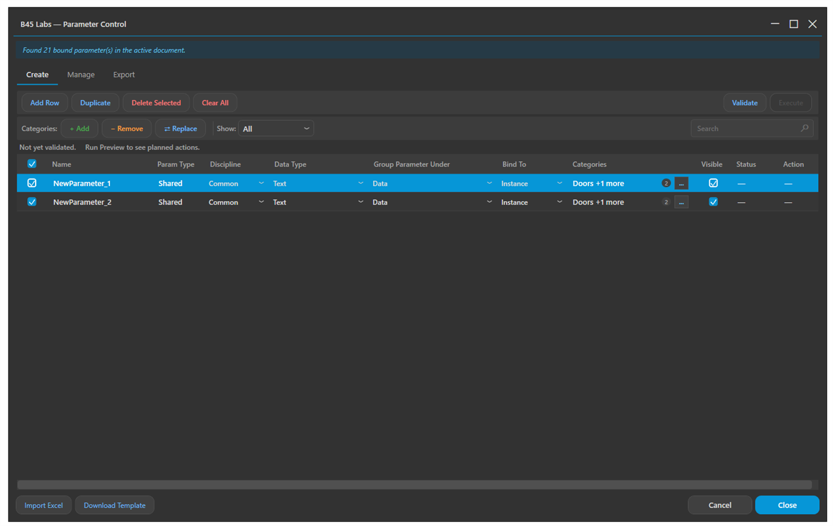Click category count badge in NewParameter_1 row
Image resolution: width=833 pixels, height=526 pixels.
tap(666, 183)
